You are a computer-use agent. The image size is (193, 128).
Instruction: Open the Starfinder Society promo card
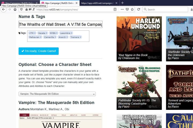point(179,39)
